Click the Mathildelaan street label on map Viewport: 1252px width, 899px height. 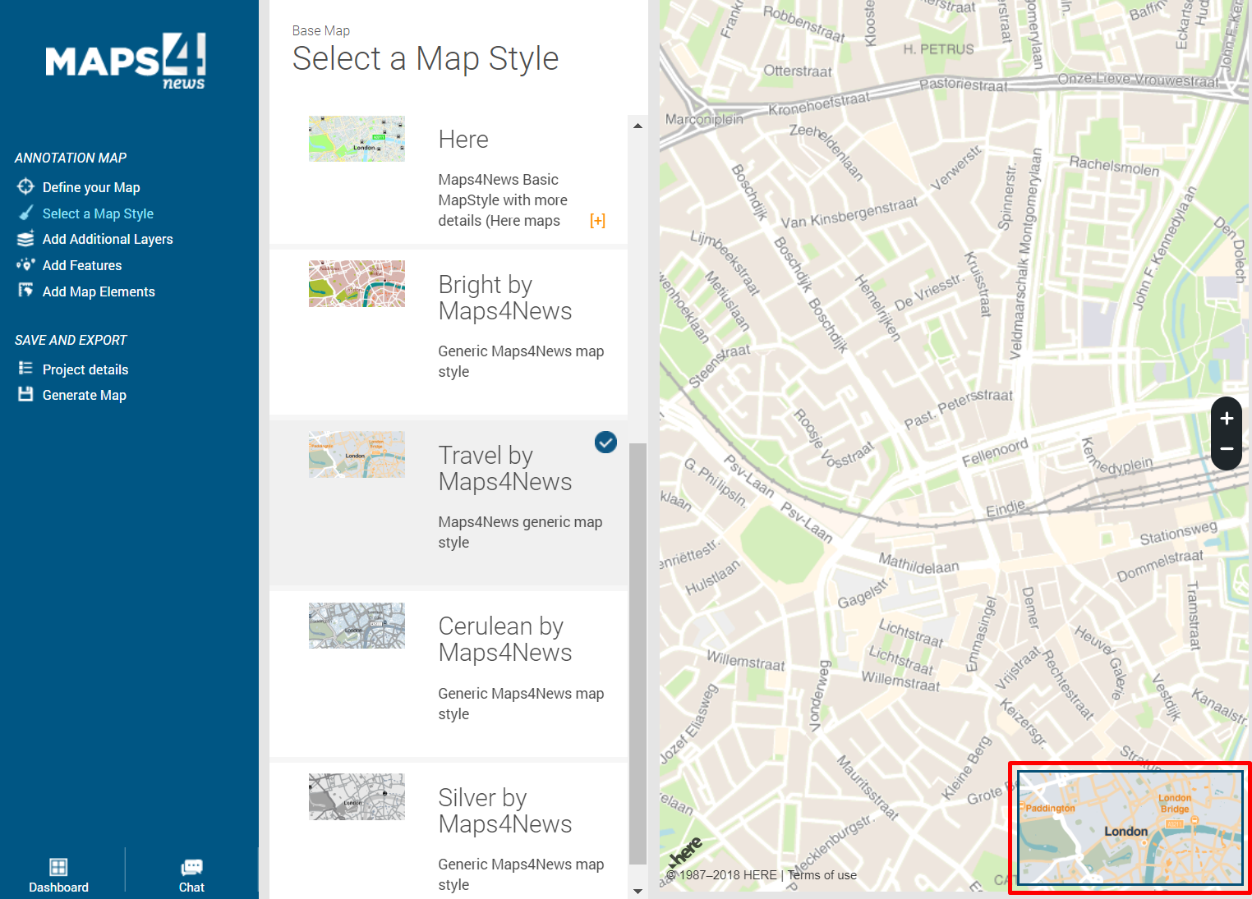tap(918, 564)
